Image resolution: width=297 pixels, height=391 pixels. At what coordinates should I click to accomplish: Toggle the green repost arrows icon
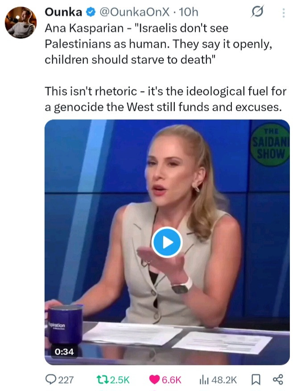[102, 379]
